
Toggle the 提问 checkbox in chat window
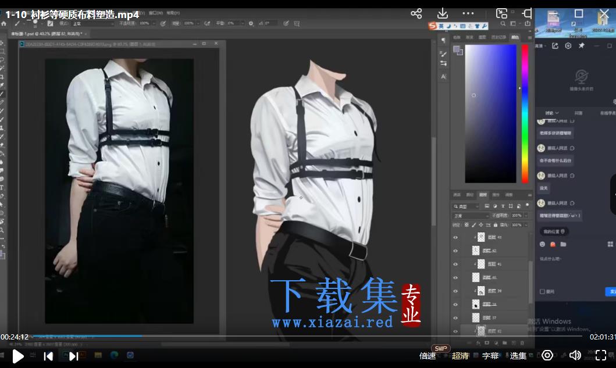click(x=543, y=291)
